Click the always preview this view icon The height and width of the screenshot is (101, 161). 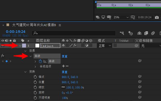pos(98,17)
